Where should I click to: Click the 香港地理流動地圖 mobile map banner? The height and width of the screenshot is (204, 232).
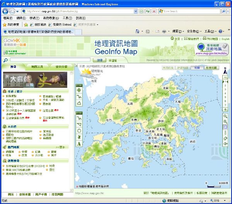click(212, 49)
